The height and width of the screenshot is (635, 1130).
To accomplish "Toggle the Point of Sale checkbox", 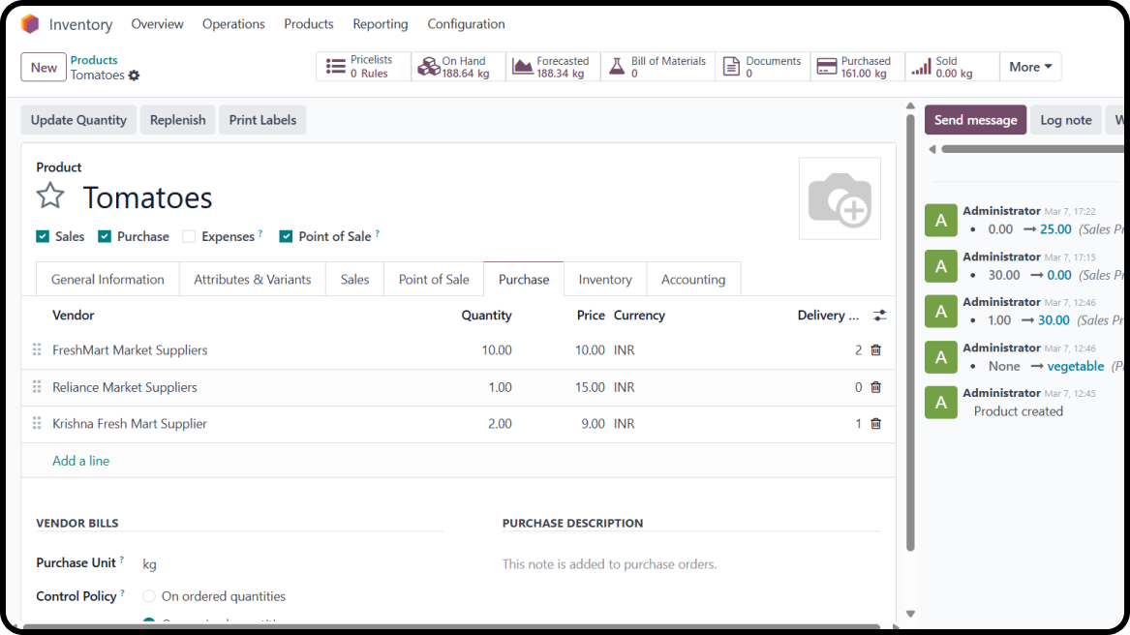I will pyautogui.click(x=286, y=236).
